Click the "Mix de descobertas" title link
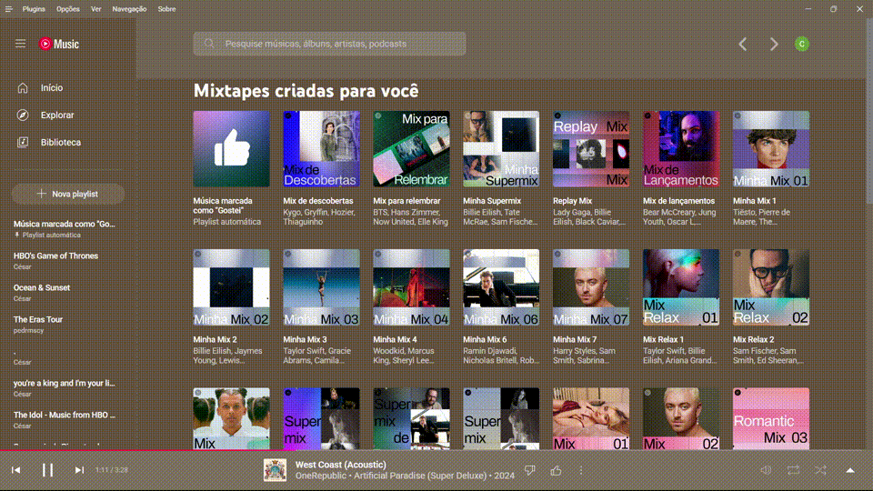 318,201
